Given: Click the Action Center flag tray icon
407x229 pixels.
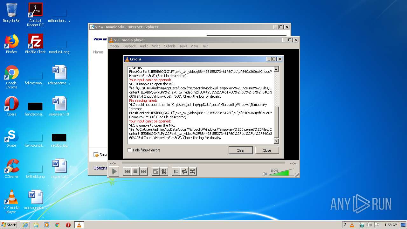Looking at the screenshot, I should point(377,225).
